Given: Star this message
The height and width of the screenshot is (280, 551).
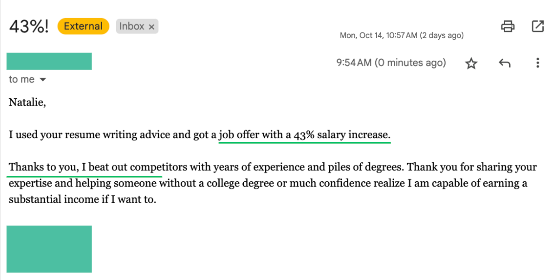Looking at the screenshot, I should click(472, 63).
